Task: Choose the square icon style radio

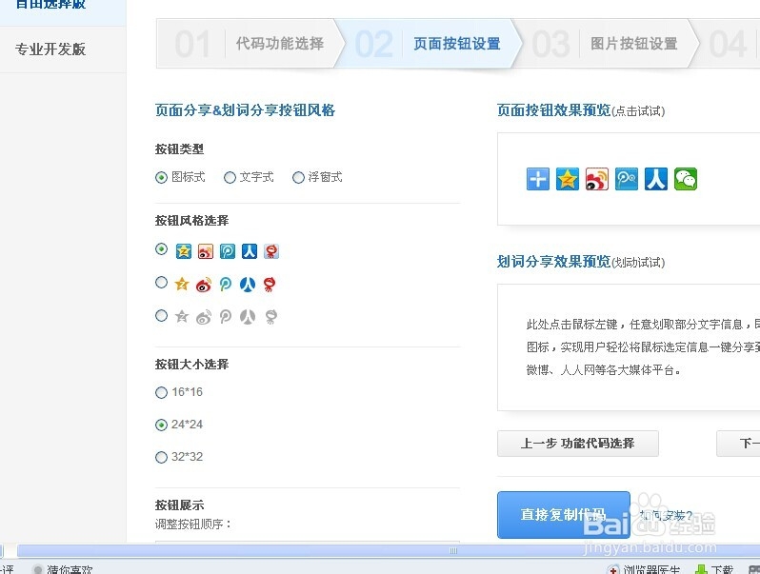Action: pos(161,249)
